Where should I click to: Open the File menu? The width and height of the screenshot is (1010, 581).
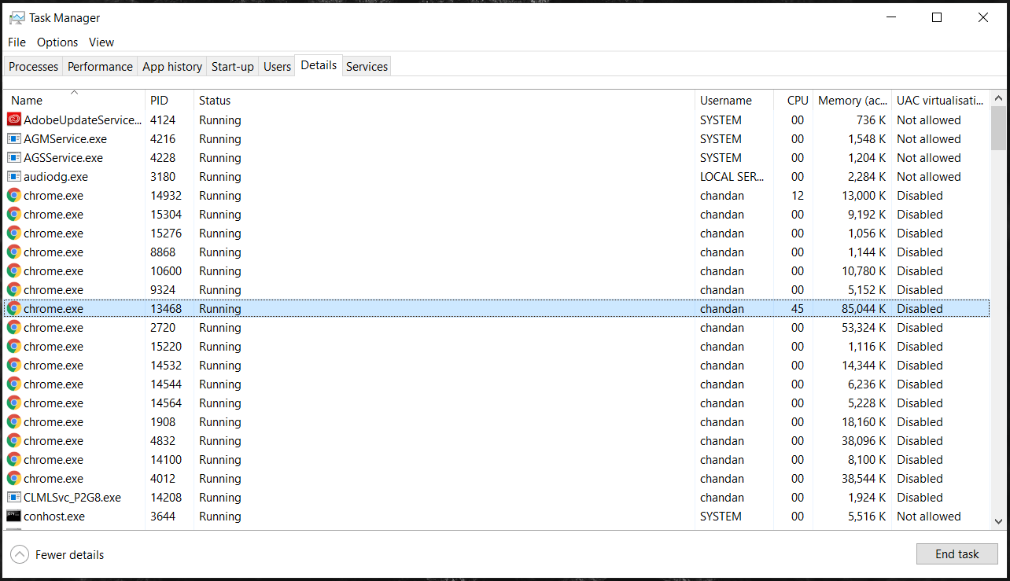point(17,42)
